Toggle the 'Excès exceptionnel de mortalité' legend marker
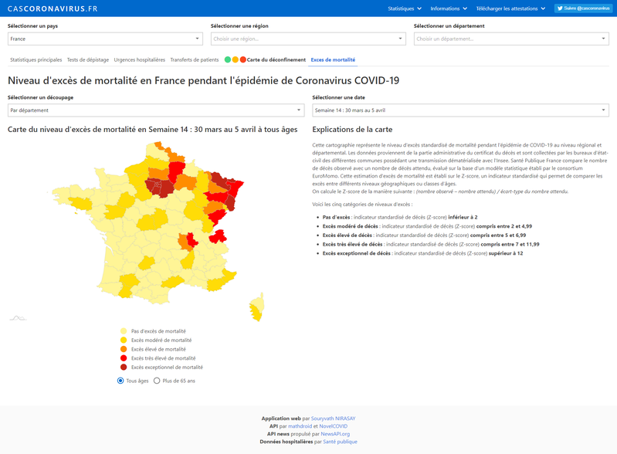The width and height of the screenshot is (617, 454). pyautogui.click(x=124, y=368)
